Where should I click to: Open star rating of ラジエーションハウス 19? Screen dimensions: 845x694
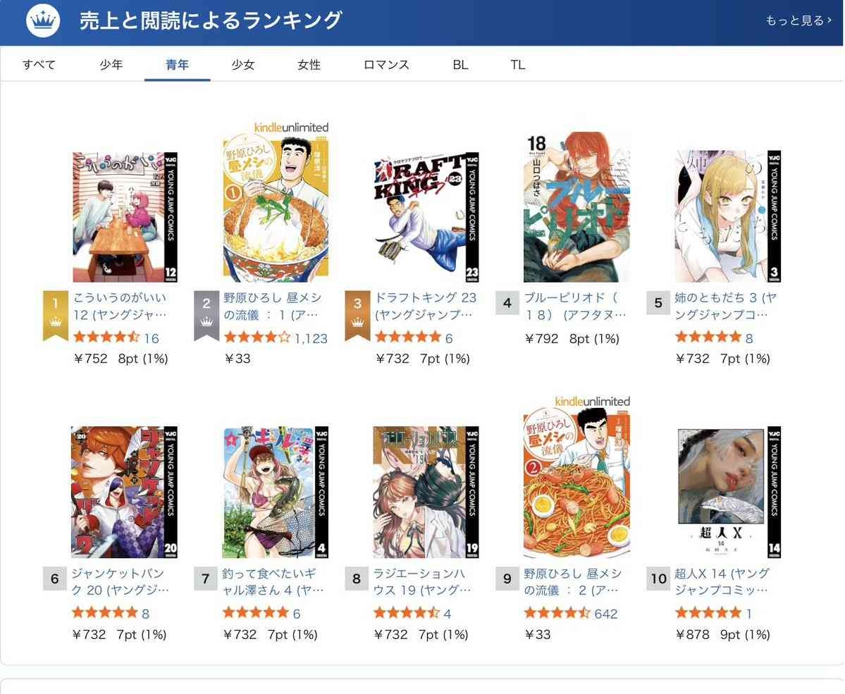407,613
